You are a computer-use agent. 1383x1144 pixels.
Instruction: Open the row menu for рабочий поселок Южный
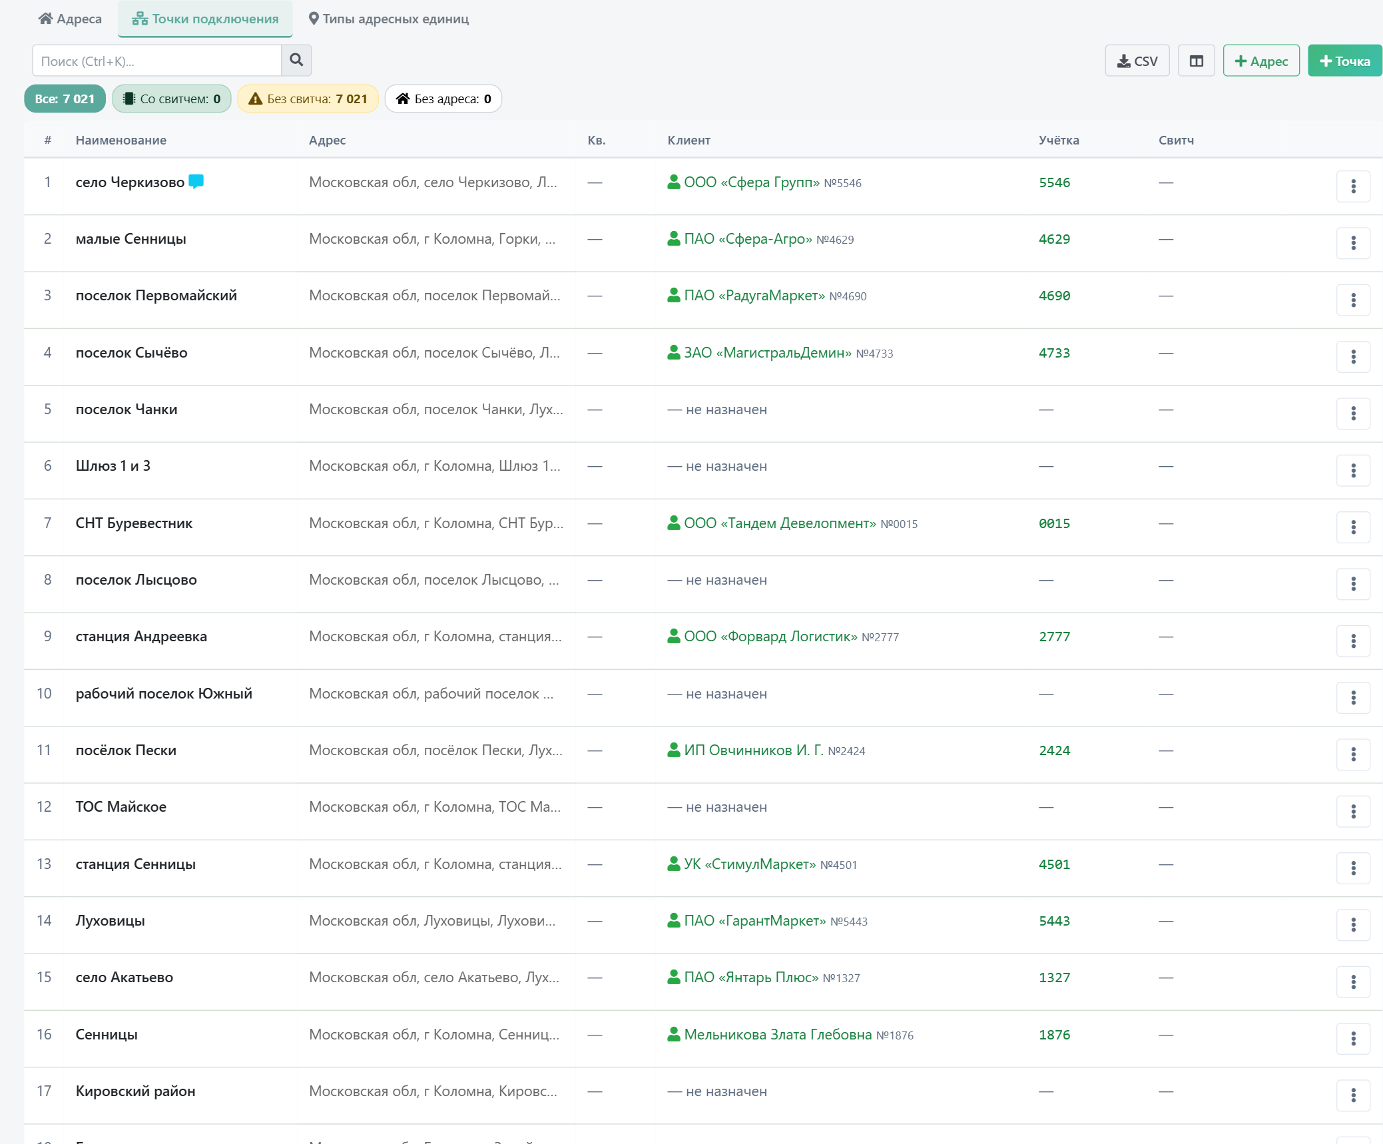point(1353,698)
